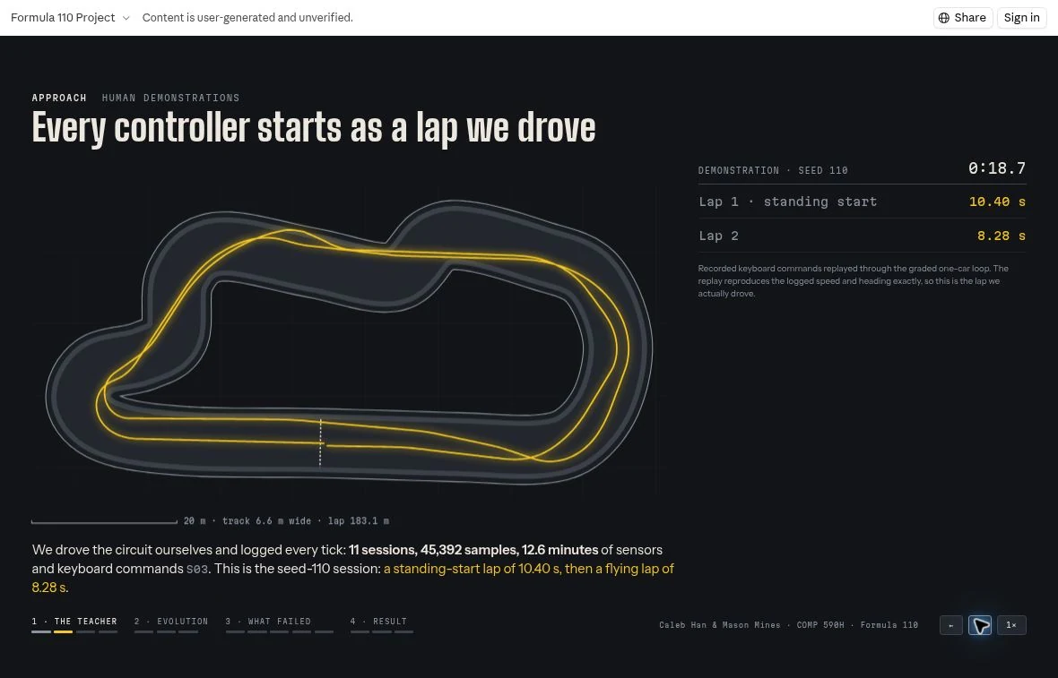
Task: Click the APPROACH label
Action: pos(59,98)
